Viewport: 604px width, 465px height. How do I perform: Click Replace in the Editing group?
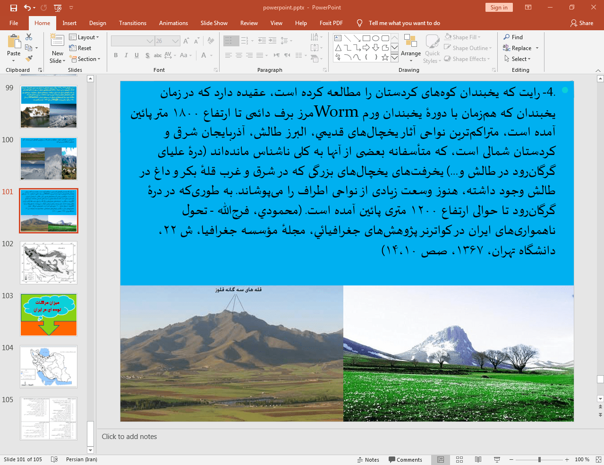tap(520, 48)
